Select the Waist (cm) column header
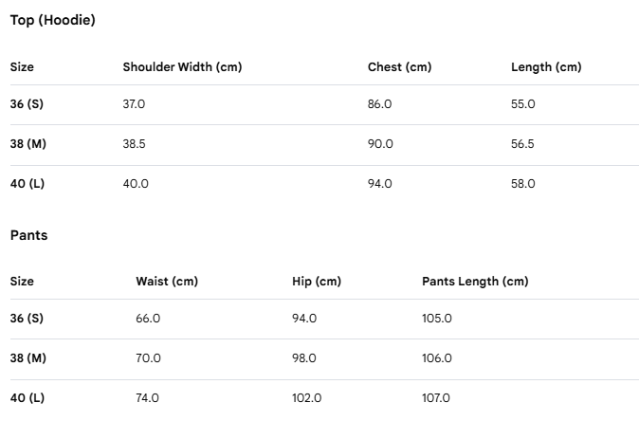 coord(167,282)
